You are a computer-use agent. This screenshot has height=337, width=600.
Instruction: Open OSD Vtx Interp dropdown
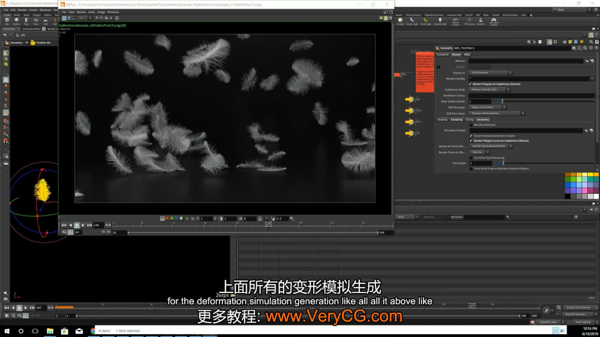pos(487,107)
